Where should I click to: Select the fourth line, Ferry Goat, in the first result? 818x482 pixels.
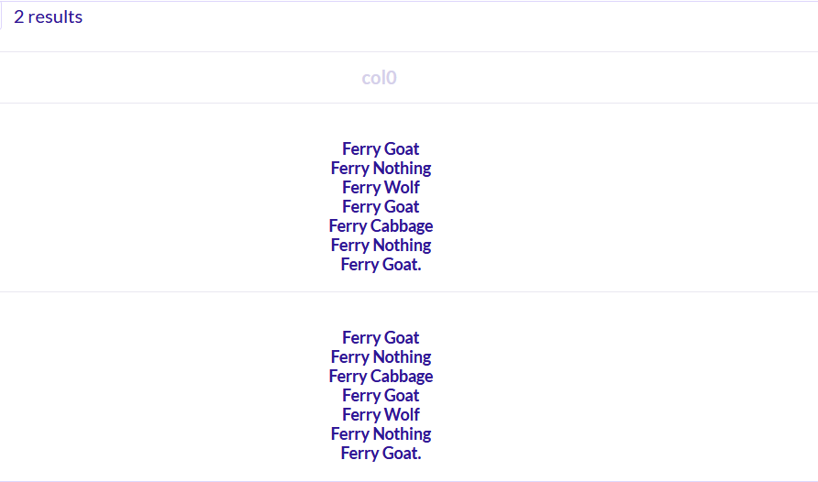coord(381,207)
